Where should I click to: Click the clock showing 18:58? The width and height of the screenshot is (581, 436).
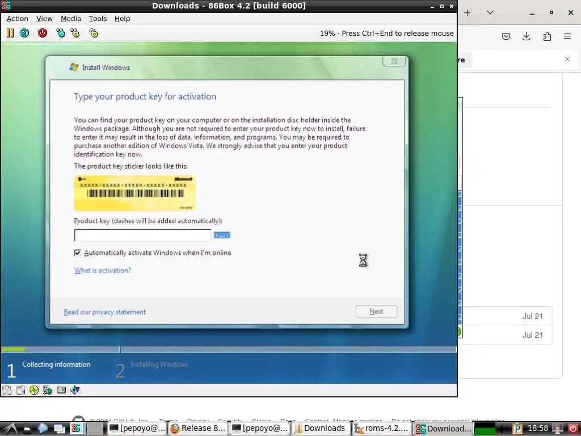pyautogui.click(x=538, y=429)
